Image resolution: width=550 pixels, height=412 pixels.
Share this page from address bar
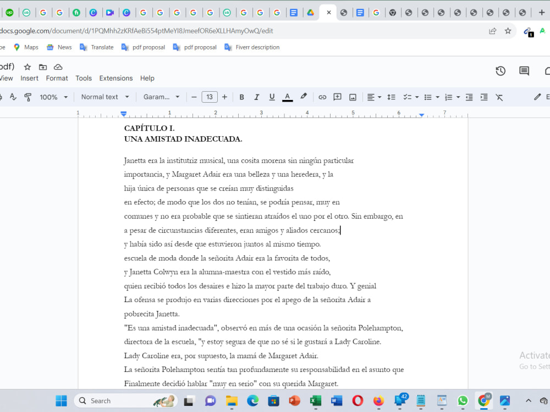coord(492,31)
